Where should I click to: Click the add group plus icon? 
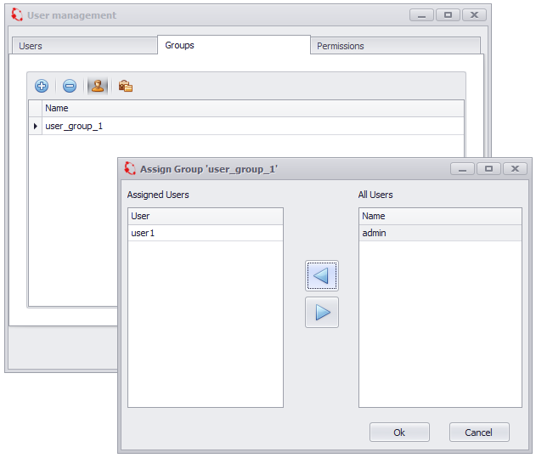42,86
